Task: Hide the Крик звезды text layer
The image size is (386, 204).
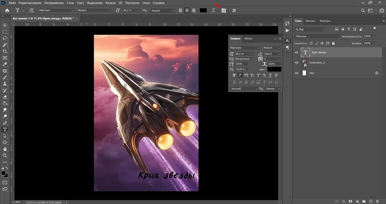Action: click(x=296, y=52)
